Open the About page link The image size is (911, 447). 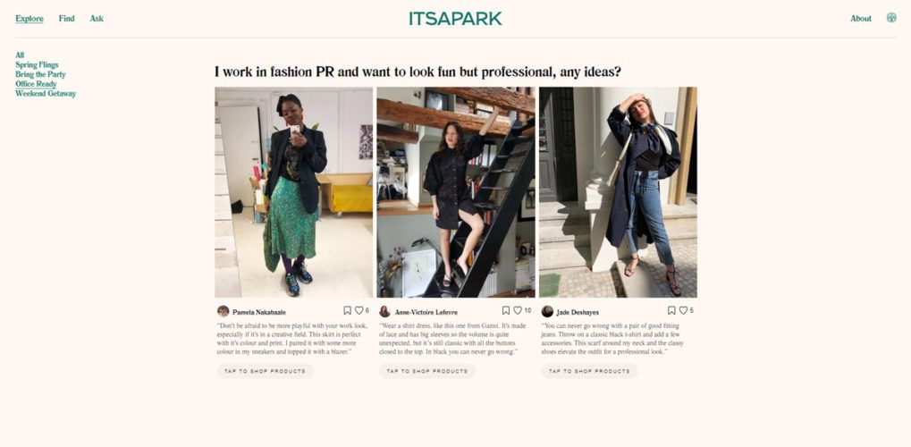click(x=860, y=19)
